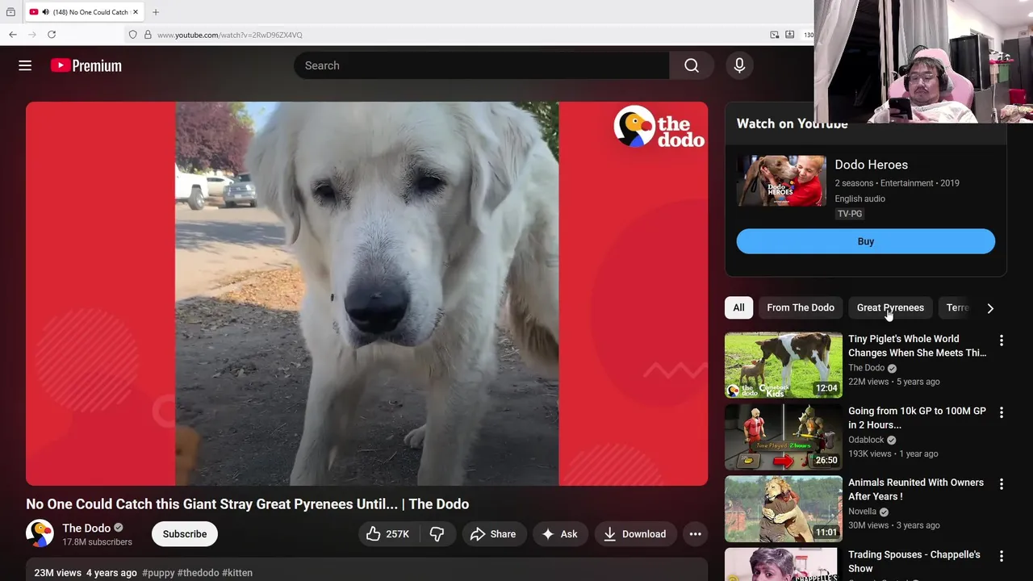Download the video
The width and height of the screenshot is (1033, 581).
(x=635, y=534)
